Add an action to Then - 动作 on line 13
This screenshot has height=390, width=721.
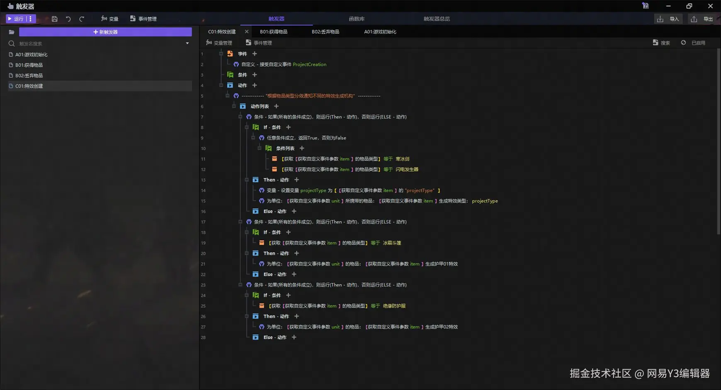coord(296,180)
